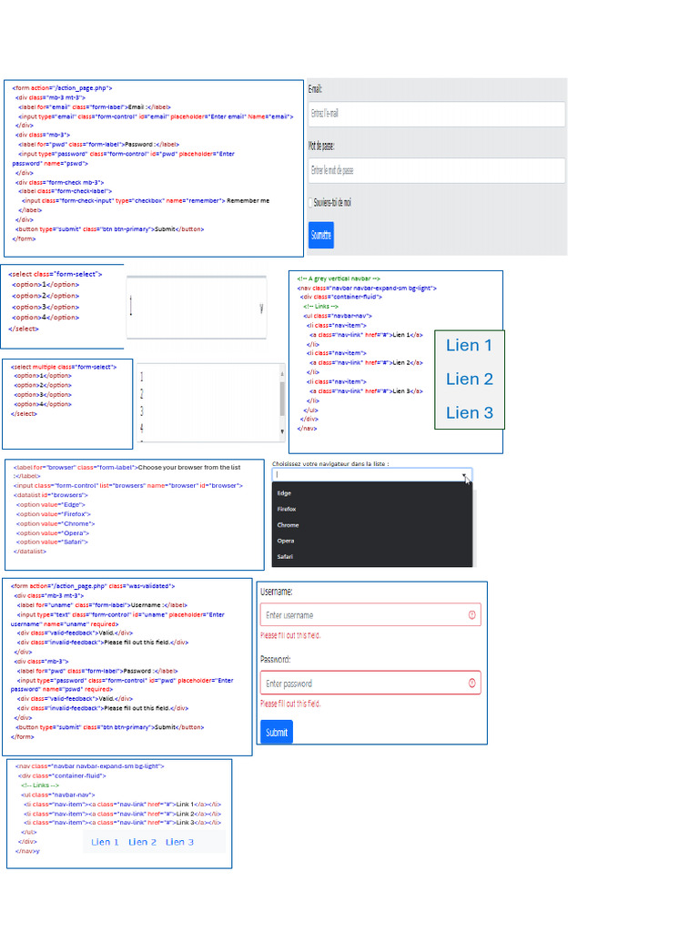Click the scroll up arrow of multiple select

[282, 373]
